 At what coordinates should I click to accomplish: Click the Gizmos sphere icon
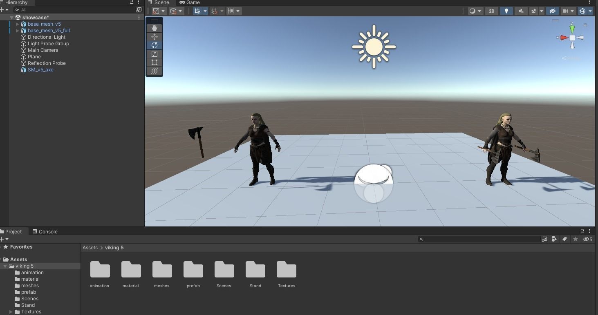pyautogui.click(x=583, y=11)
